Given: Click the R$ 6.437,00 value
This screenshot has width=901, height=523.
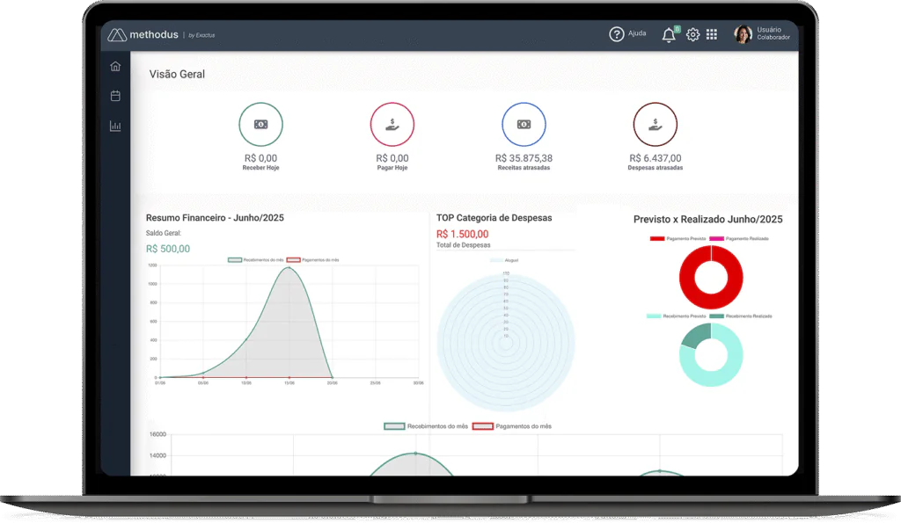Looking at the screenshot, I should click(655, 158).
